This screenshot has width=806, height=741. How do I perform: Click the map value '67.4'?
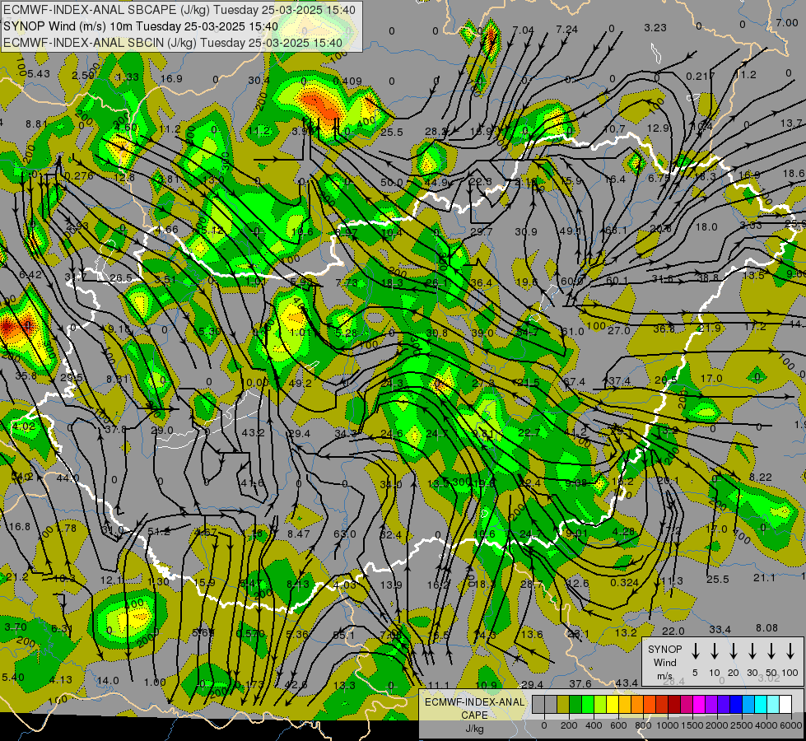[x=574, y=381]
